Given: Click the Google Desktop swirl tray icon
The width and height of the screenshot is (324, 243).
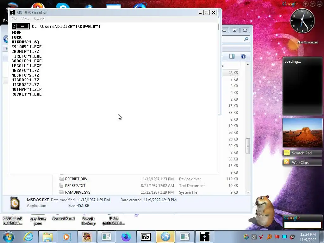Looking at the screenshot, I should click(246, 237).
